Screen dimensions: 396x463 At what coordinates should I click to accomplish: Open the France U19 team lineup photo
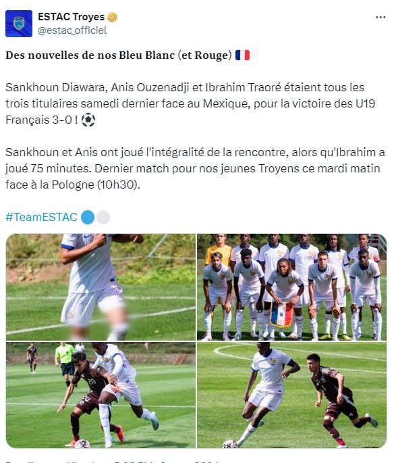click(291, 287)
